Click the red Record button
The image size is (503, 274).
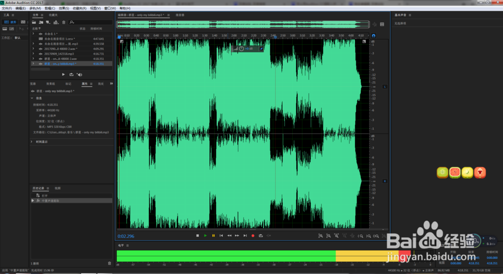tap(253, 235)
